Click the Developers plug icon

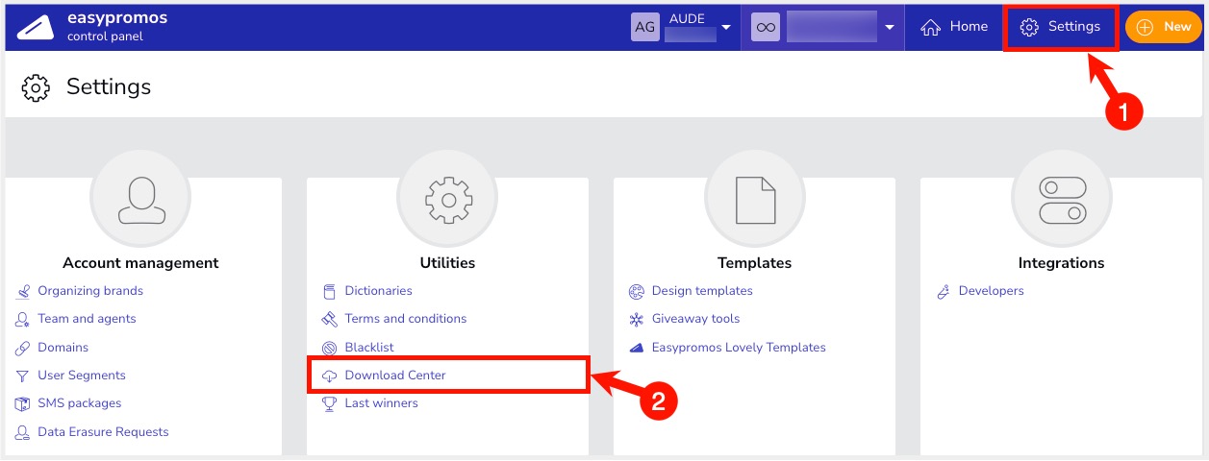coord(944,291)
